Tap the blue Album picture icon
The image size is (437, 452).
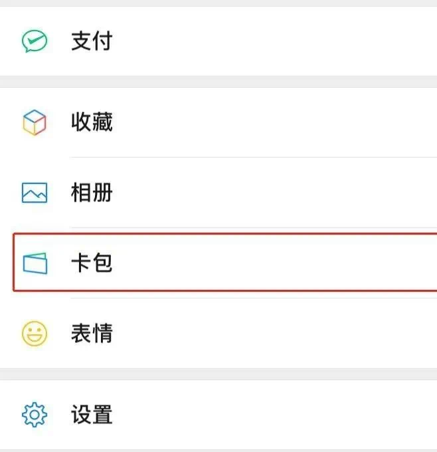click(34, 193)
